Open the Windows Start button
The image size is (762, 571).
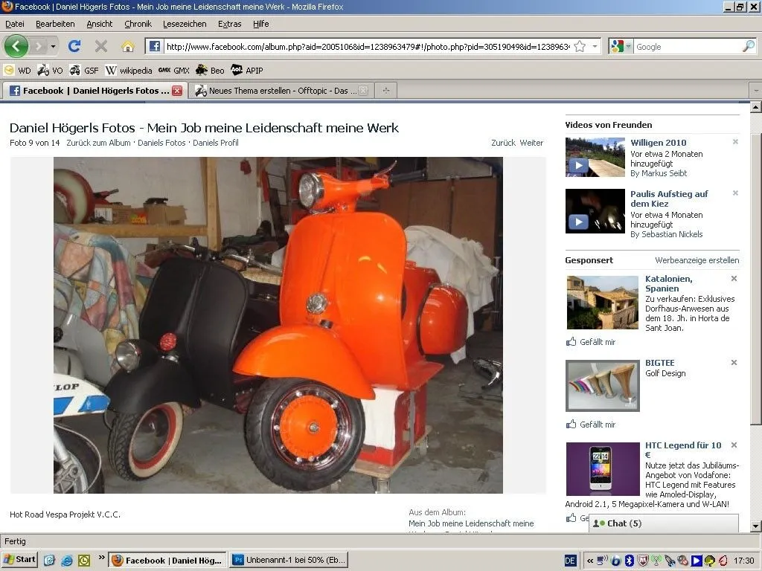point(20,560)
